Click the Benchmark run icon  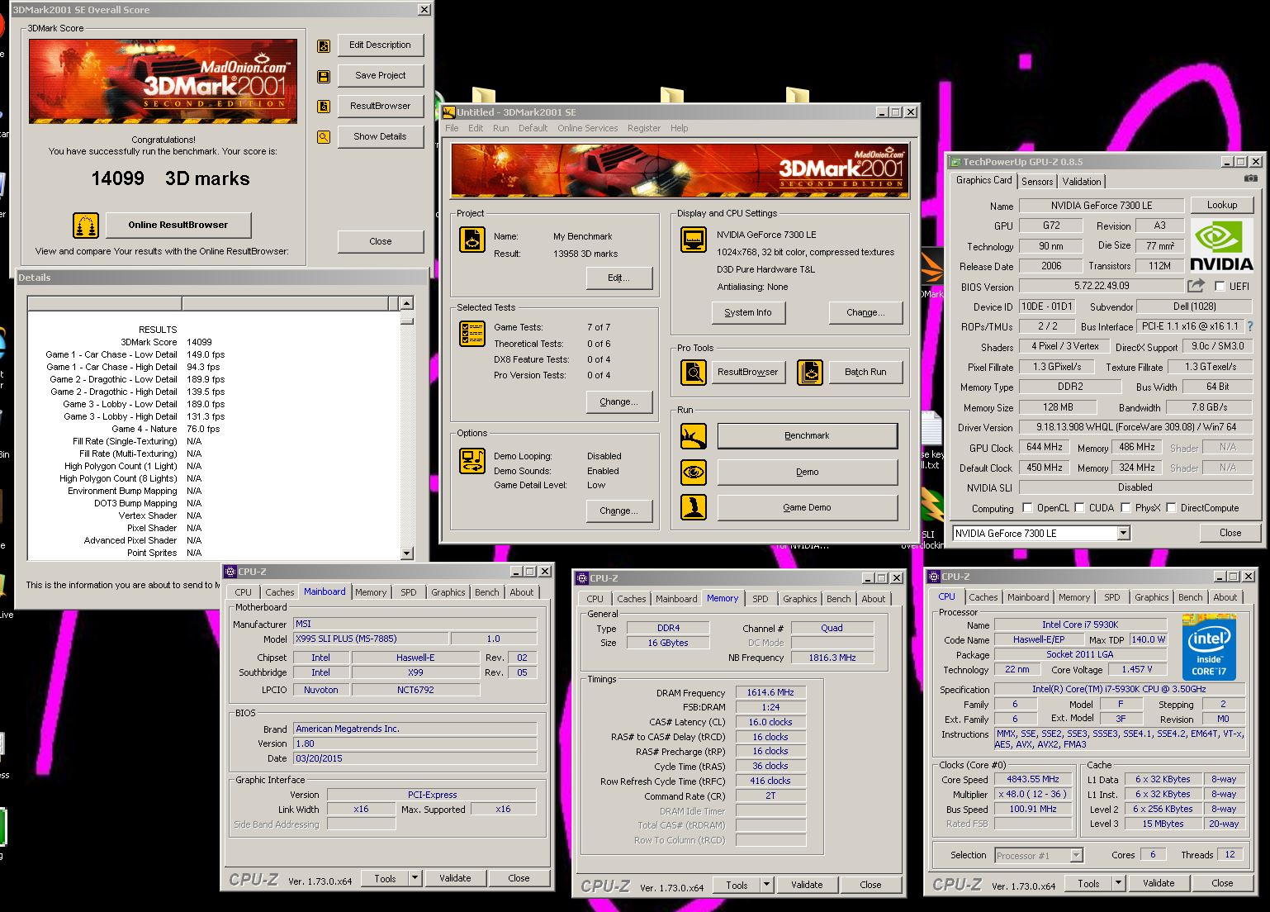pyautogui.click(x=694, y=436)
